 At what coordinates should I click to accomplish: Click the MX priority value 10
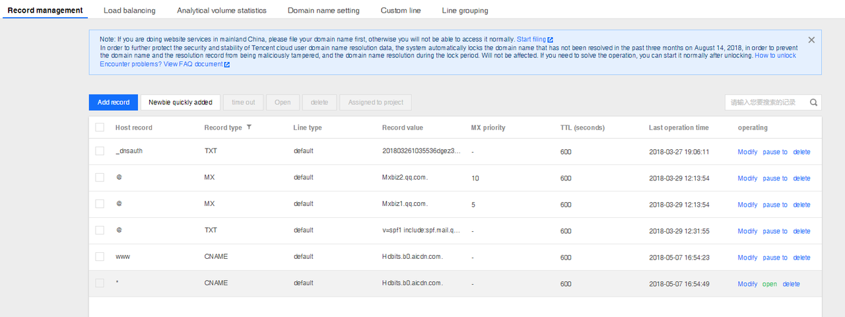(475, 178)
